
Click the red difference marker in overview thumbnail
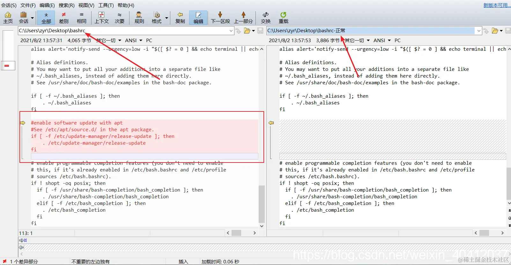7,66
